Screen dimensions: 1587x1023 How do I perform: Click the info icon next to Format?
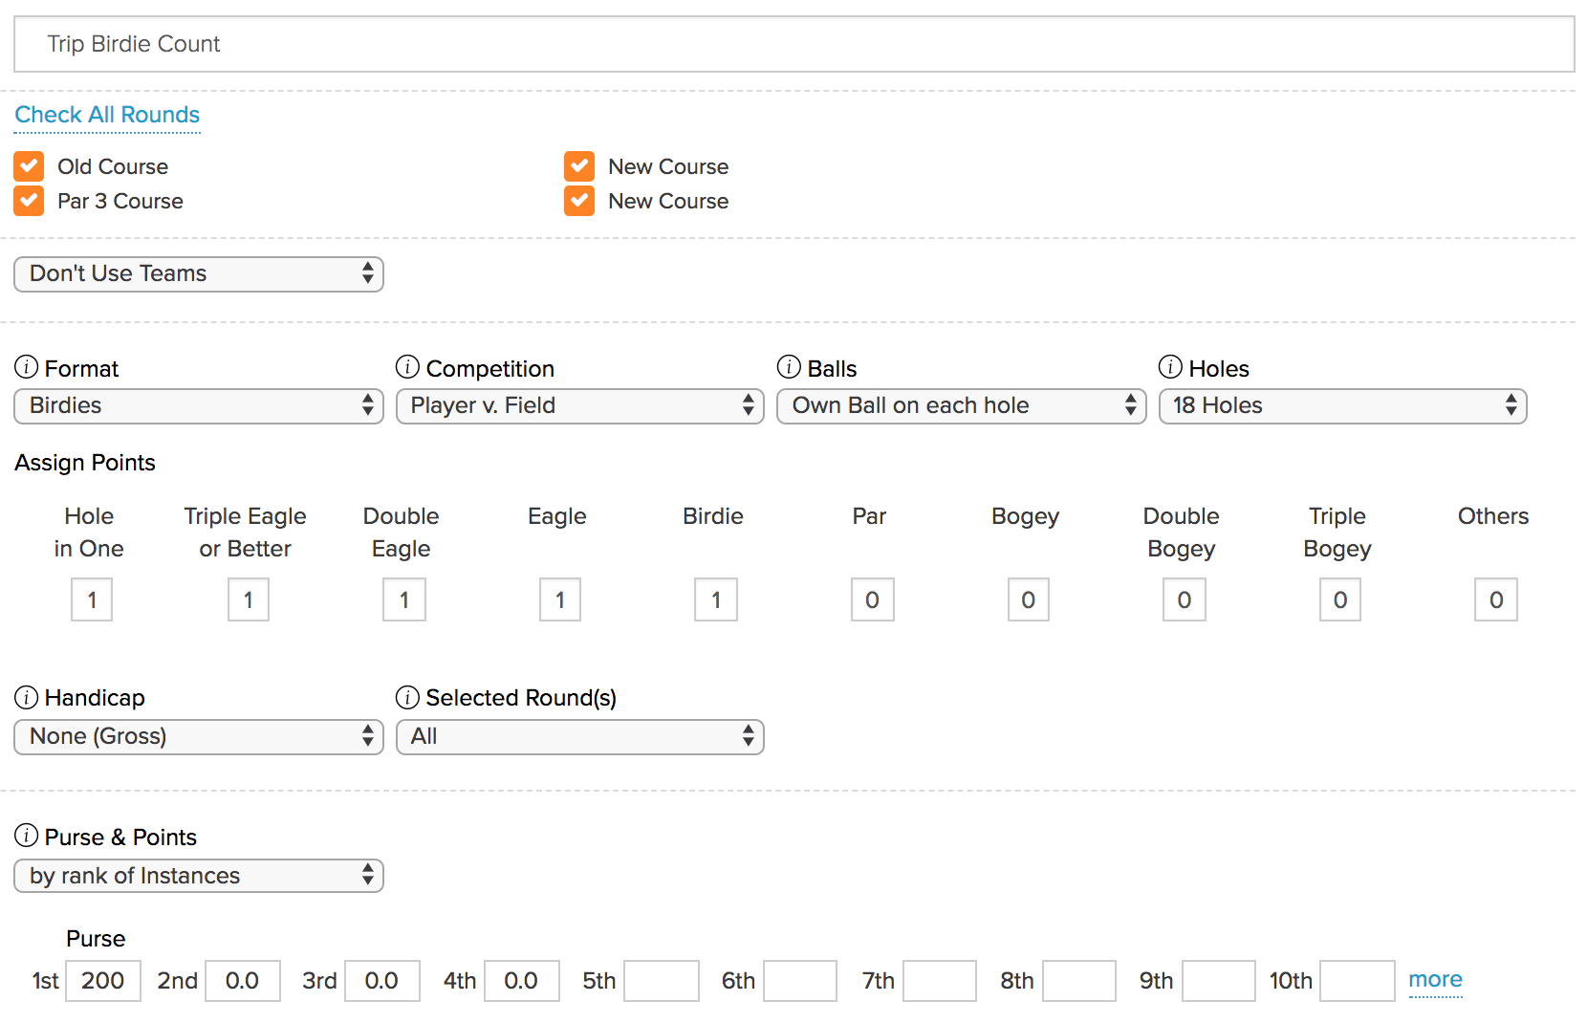27,367
